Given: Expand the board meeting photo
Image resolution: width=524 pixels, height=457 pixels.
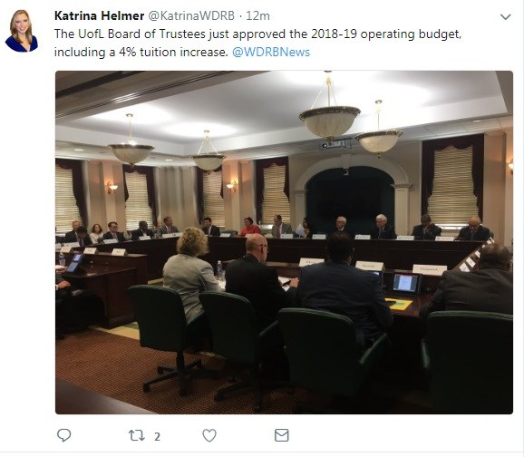Looking at the screenshot, I should tap(284, 242).
